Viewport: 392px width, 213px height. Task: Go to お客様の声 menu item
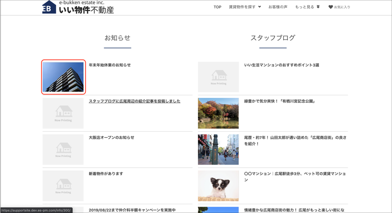pyautogui.click(x=278, y=7)
